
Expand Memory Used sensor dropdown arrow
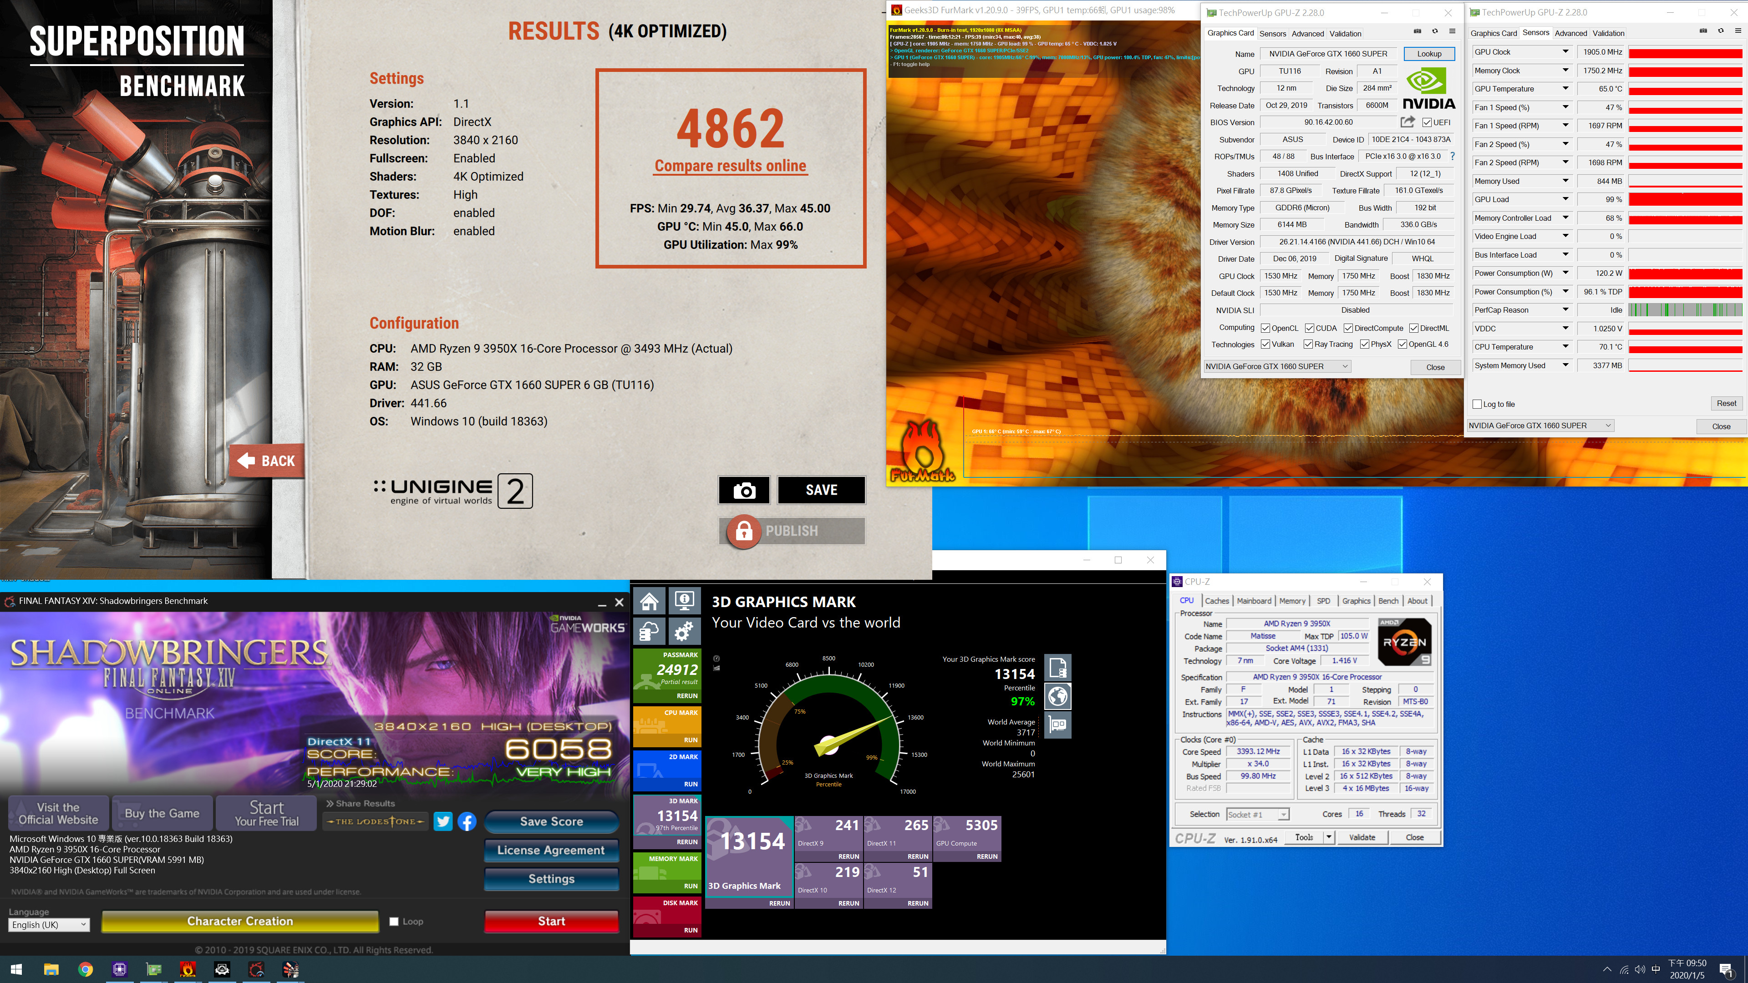1565,181
